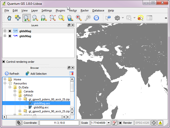Close the Layers panel
Image resolution: width=170 pixels, height=128 pixels.
coord(73,25)
